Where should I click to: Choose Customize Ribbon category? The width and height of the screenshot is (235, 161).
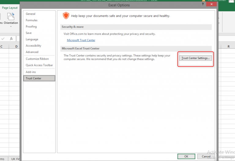[37, 59]
